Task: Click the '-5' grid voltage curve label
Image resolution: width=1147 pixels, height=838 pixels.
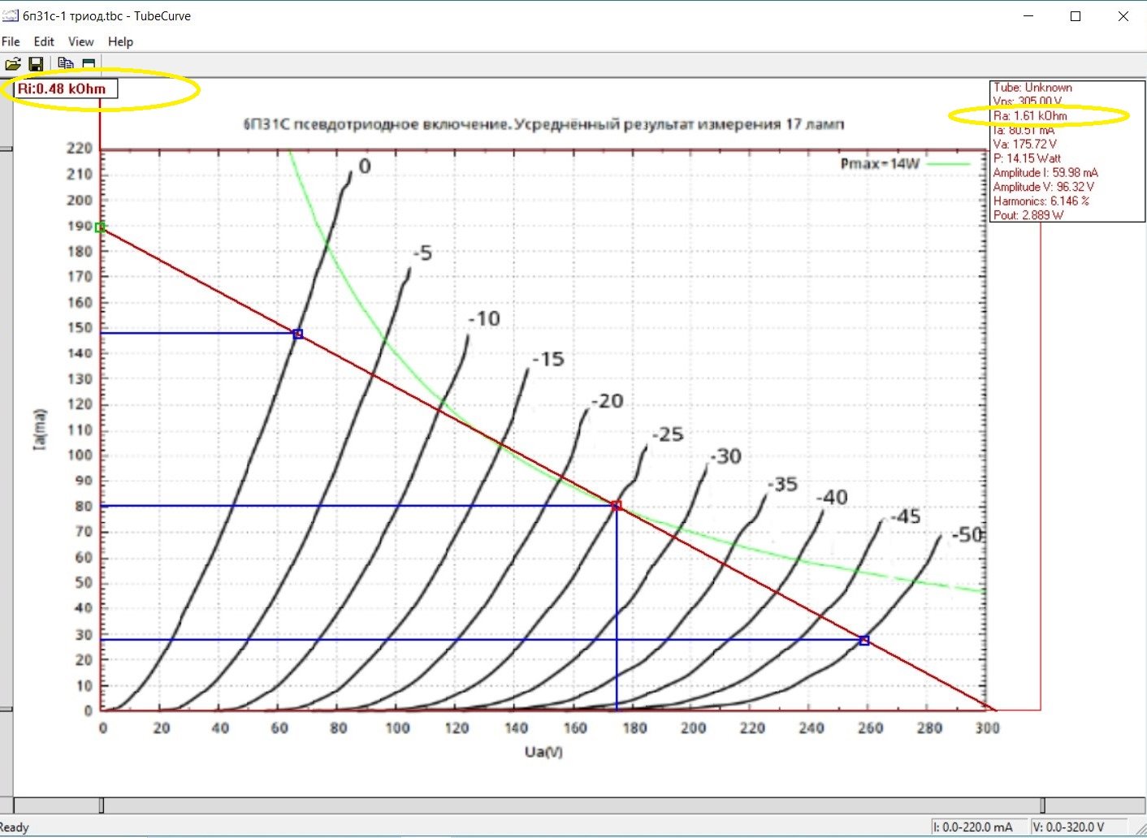Action: (422, 253)
